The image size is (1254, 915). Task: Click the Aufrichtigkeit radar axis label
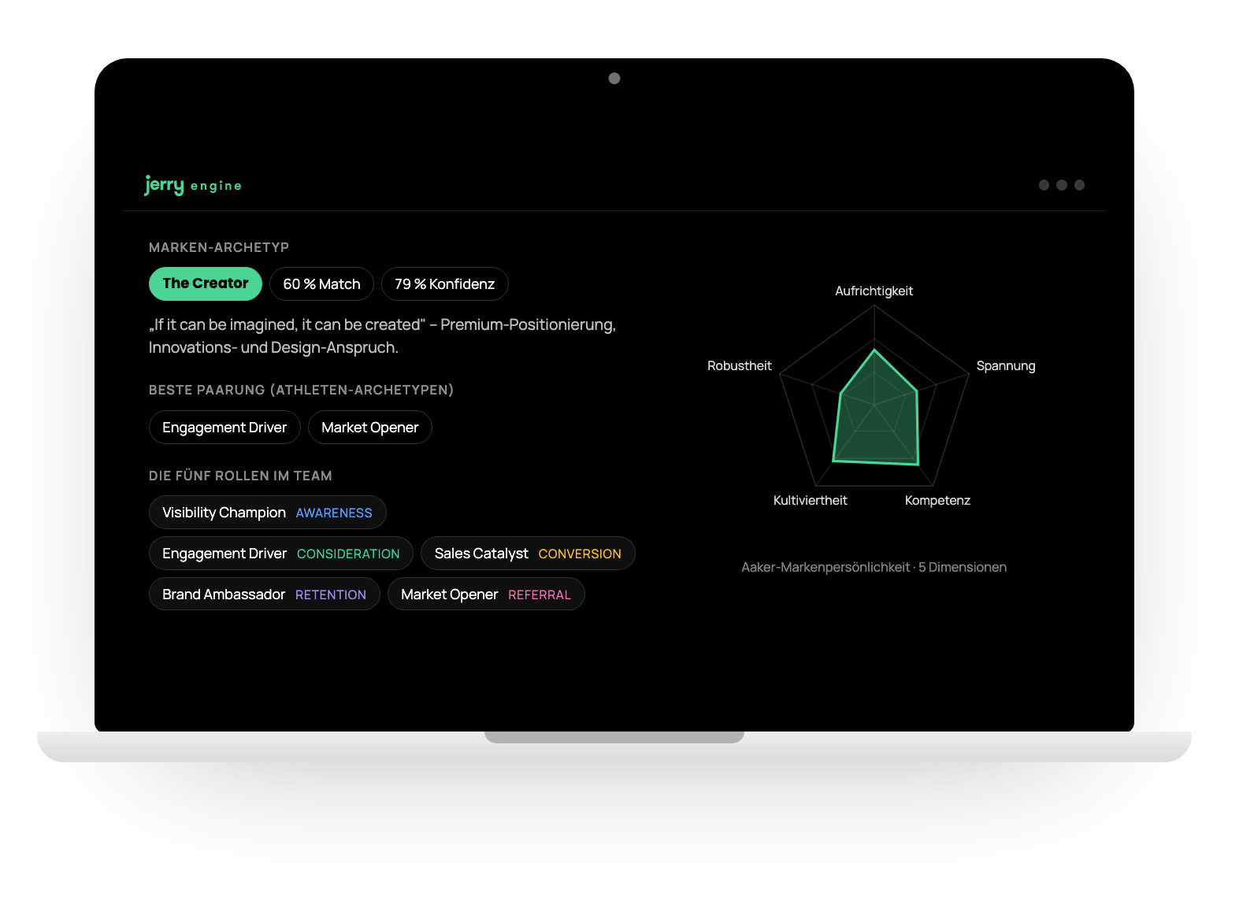[x=874, y=291]
